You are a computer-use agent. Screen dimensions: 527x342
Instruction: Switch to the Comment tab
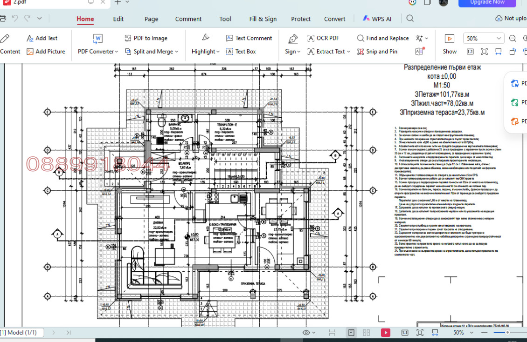pyautogui.click(x=188, y=19)
